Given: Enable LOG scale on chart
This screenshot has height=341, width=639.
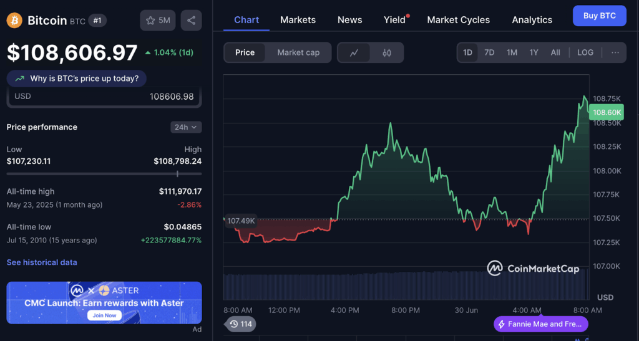Looking at the screenshot, I should pyautogui.click(x=585, y=52).
